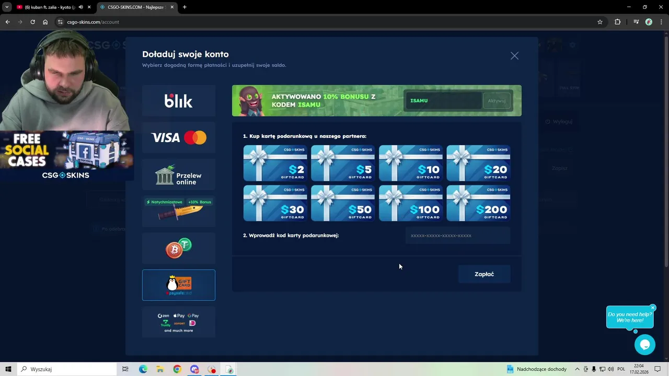Click the ISAMU promo code field
This screenshot has height=376, width=669.
(443, 101)
